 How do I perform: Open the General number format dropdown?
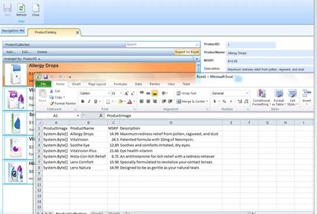tap(247, 94)
